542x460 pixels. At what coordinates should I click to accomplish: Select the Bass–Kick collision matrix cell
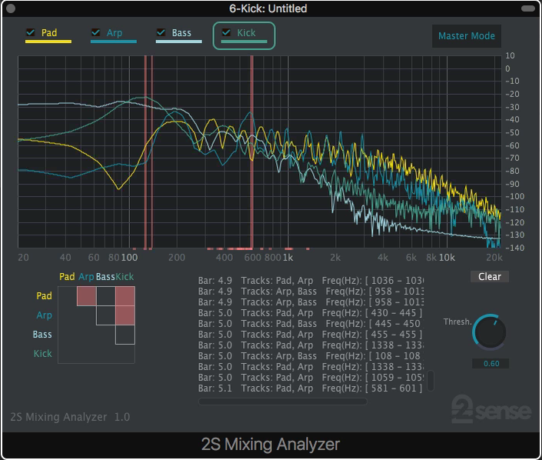pos(125,335)
